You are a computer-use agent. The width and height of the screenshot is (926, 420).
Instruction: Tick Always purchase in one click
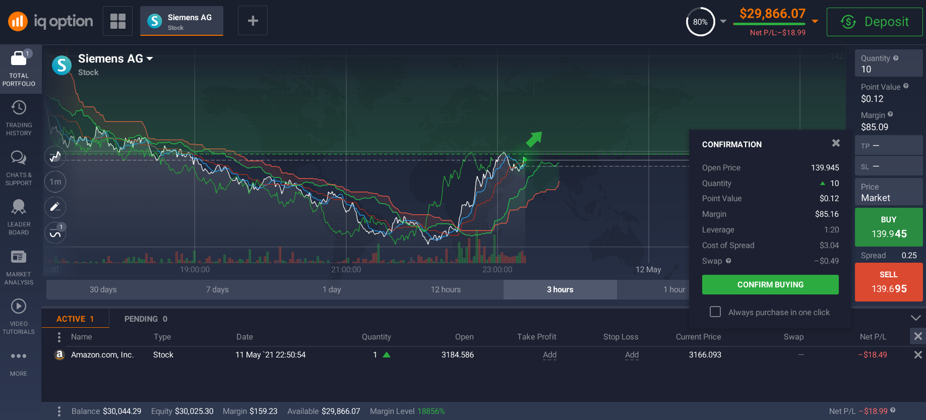pos(715,312)
